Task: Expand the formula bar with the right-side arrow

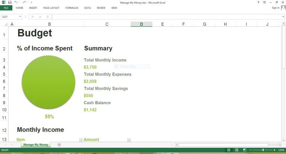Action: pos(283,17)
